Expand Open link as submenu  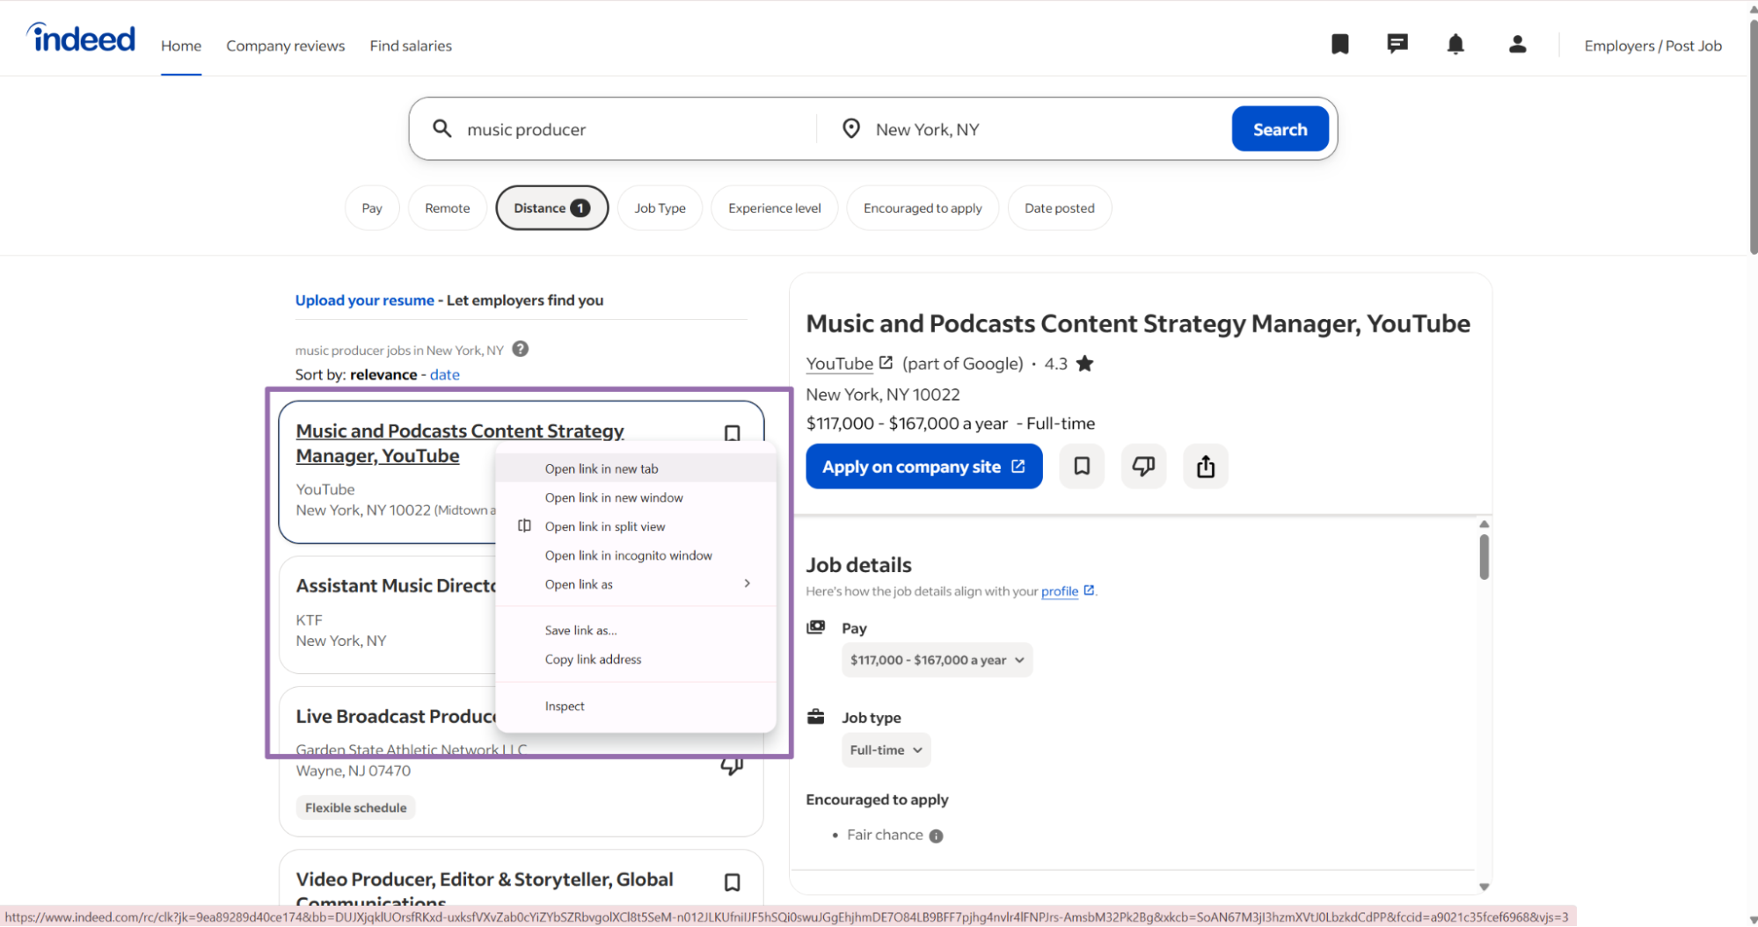pos(636,584)
